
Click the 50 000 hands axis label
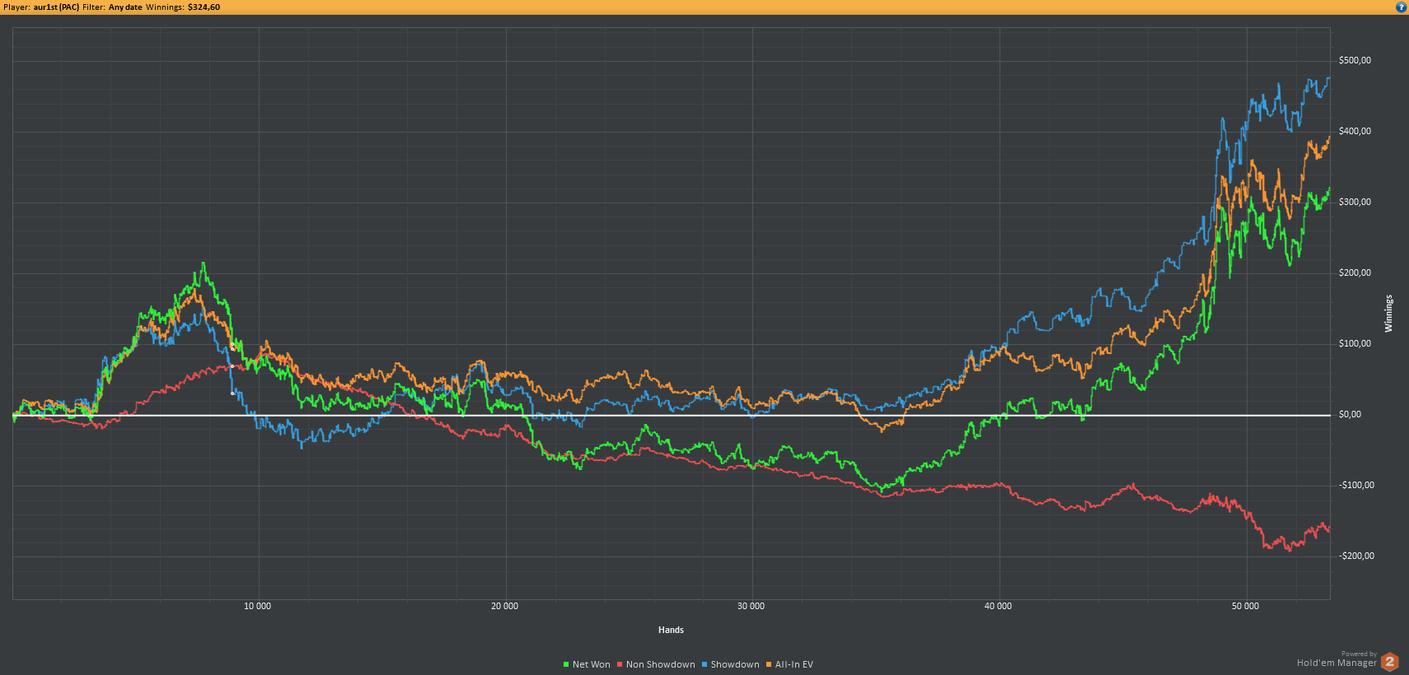point(1246,607)
